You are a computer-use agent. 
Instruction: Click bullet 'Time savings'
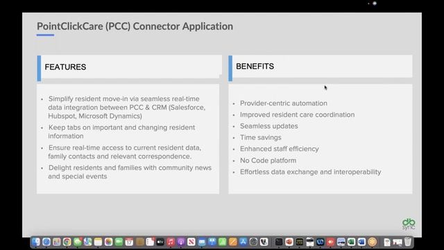[261, 137]
